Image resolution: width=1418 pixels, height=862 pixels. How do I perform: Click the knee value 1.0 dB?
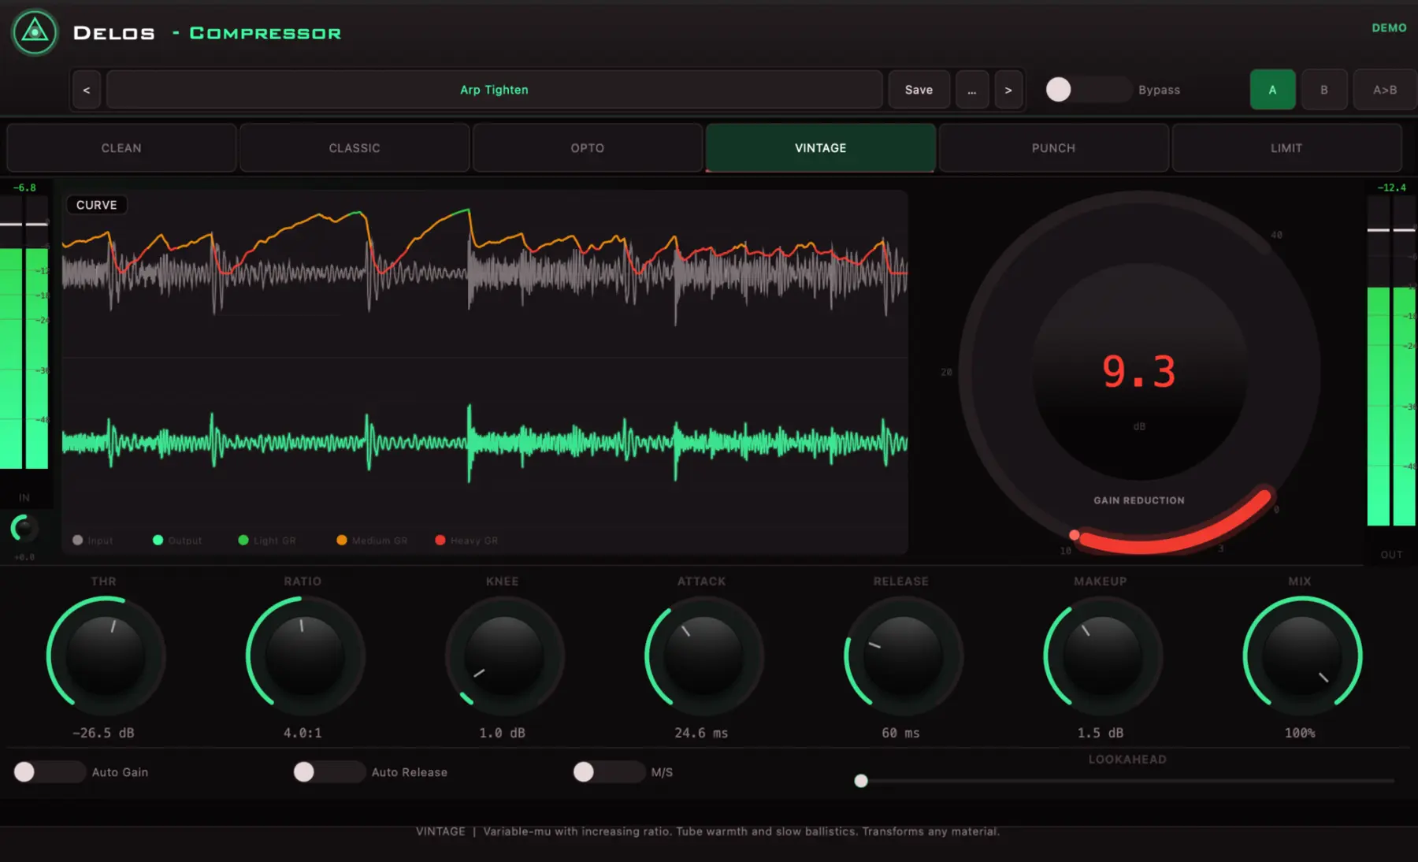(x=502, y=733)
